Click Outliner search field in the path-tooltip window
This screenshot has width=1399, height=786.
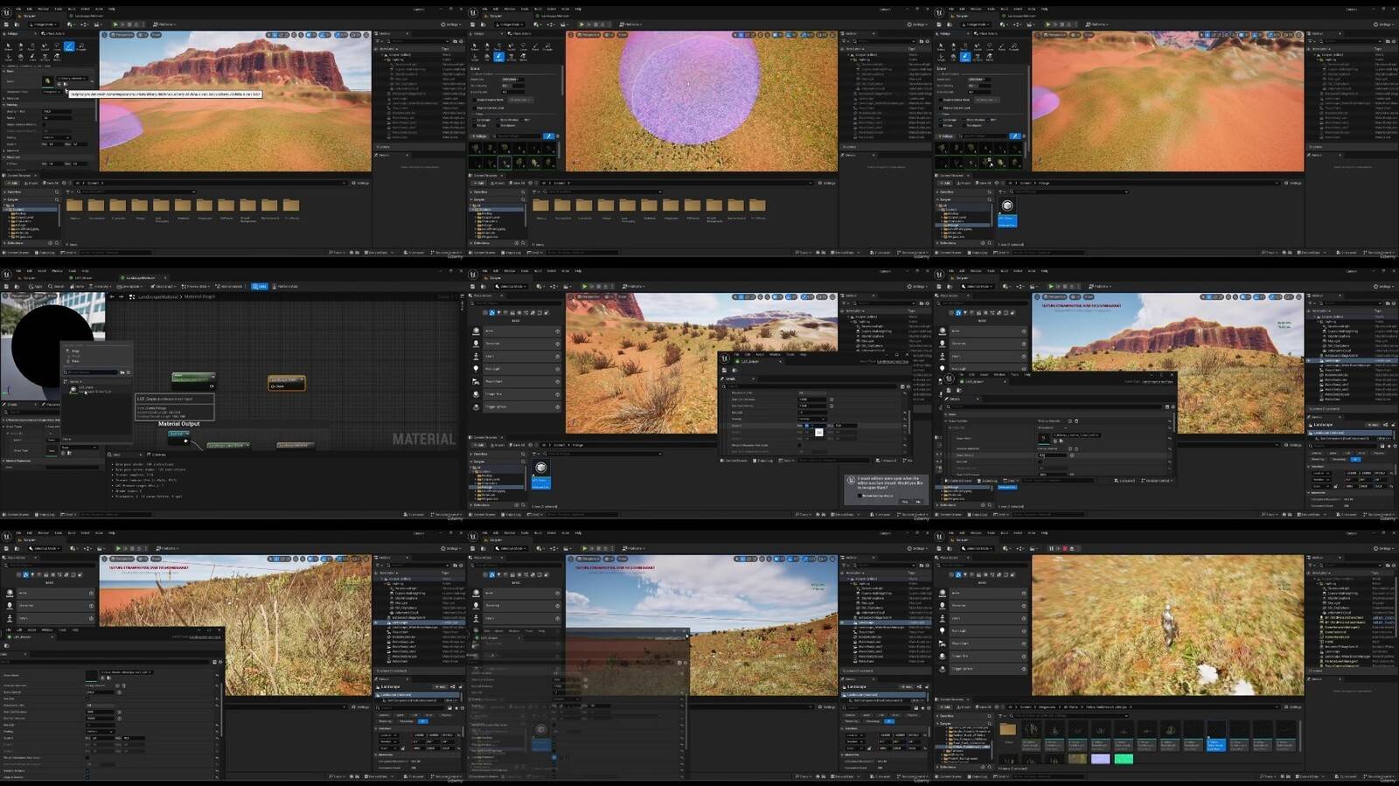pos(418,41)
